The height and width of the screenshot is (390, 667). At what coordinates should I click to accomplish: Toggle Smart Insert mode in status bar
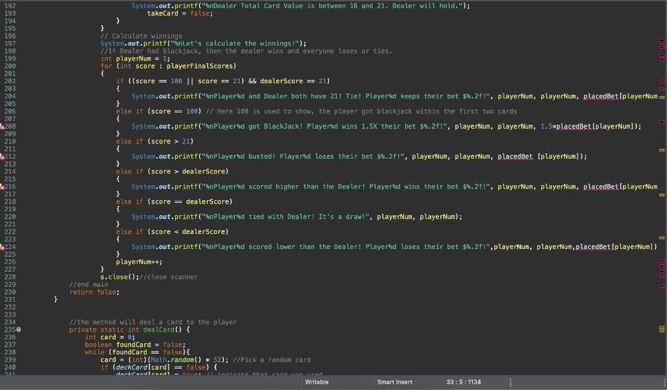click(x=395, y=382)
